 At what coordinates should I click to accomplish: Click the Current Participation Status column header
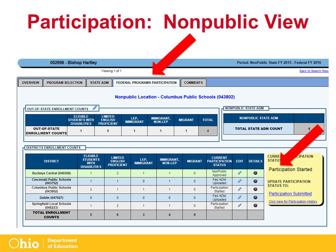coord(219,161)
